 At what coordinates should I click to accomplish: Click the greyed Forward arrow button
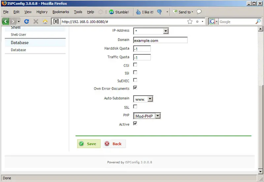coord(13,21)
